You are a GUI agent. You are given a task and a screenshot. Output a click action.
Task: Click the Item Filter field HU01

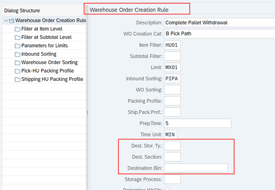[172, 45]
